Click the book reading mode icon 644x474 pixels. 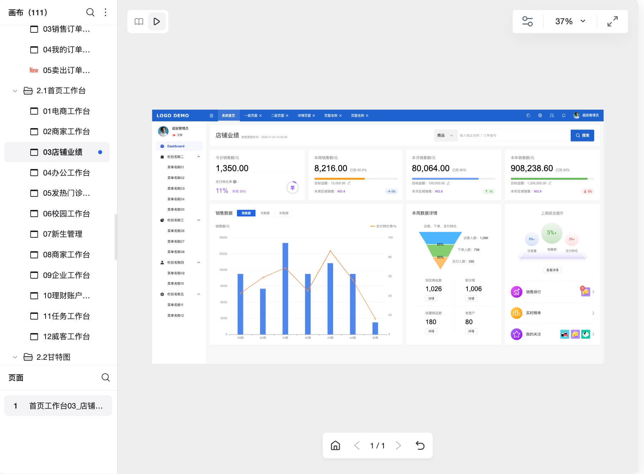pyautogui.click(x=139, y=21)
